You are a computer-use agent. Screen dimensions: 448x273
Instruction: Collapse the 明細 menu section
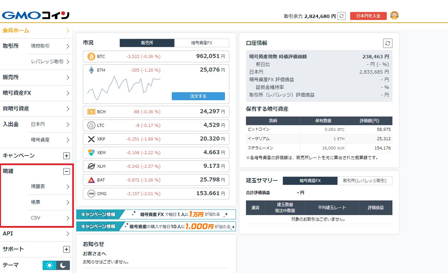[67, 171]
